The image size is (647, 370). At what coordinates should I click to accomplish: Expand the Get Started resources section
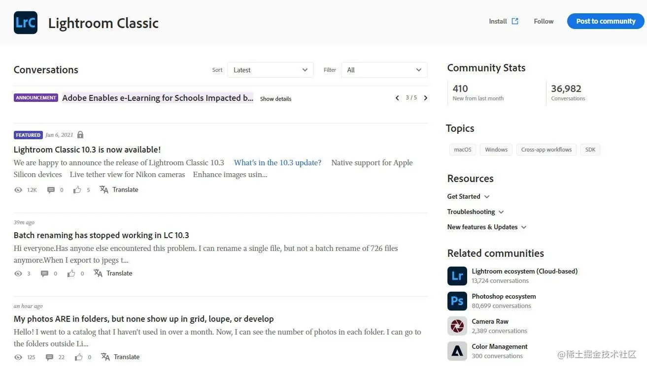tap(469, 196)
